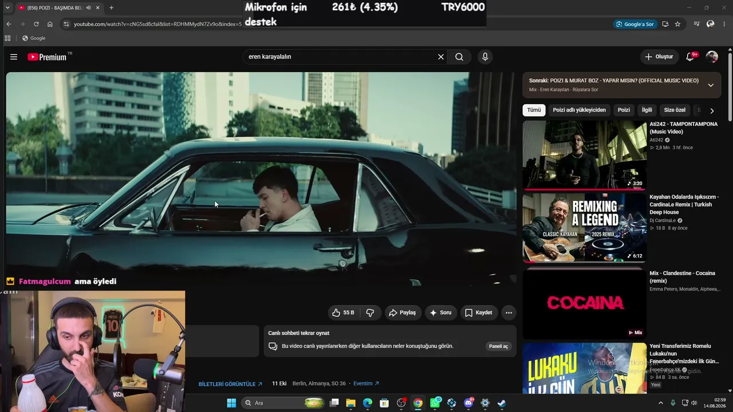Screen dimensions: 733x412
Task: Open the browser home button
Action: coord(50,24)
